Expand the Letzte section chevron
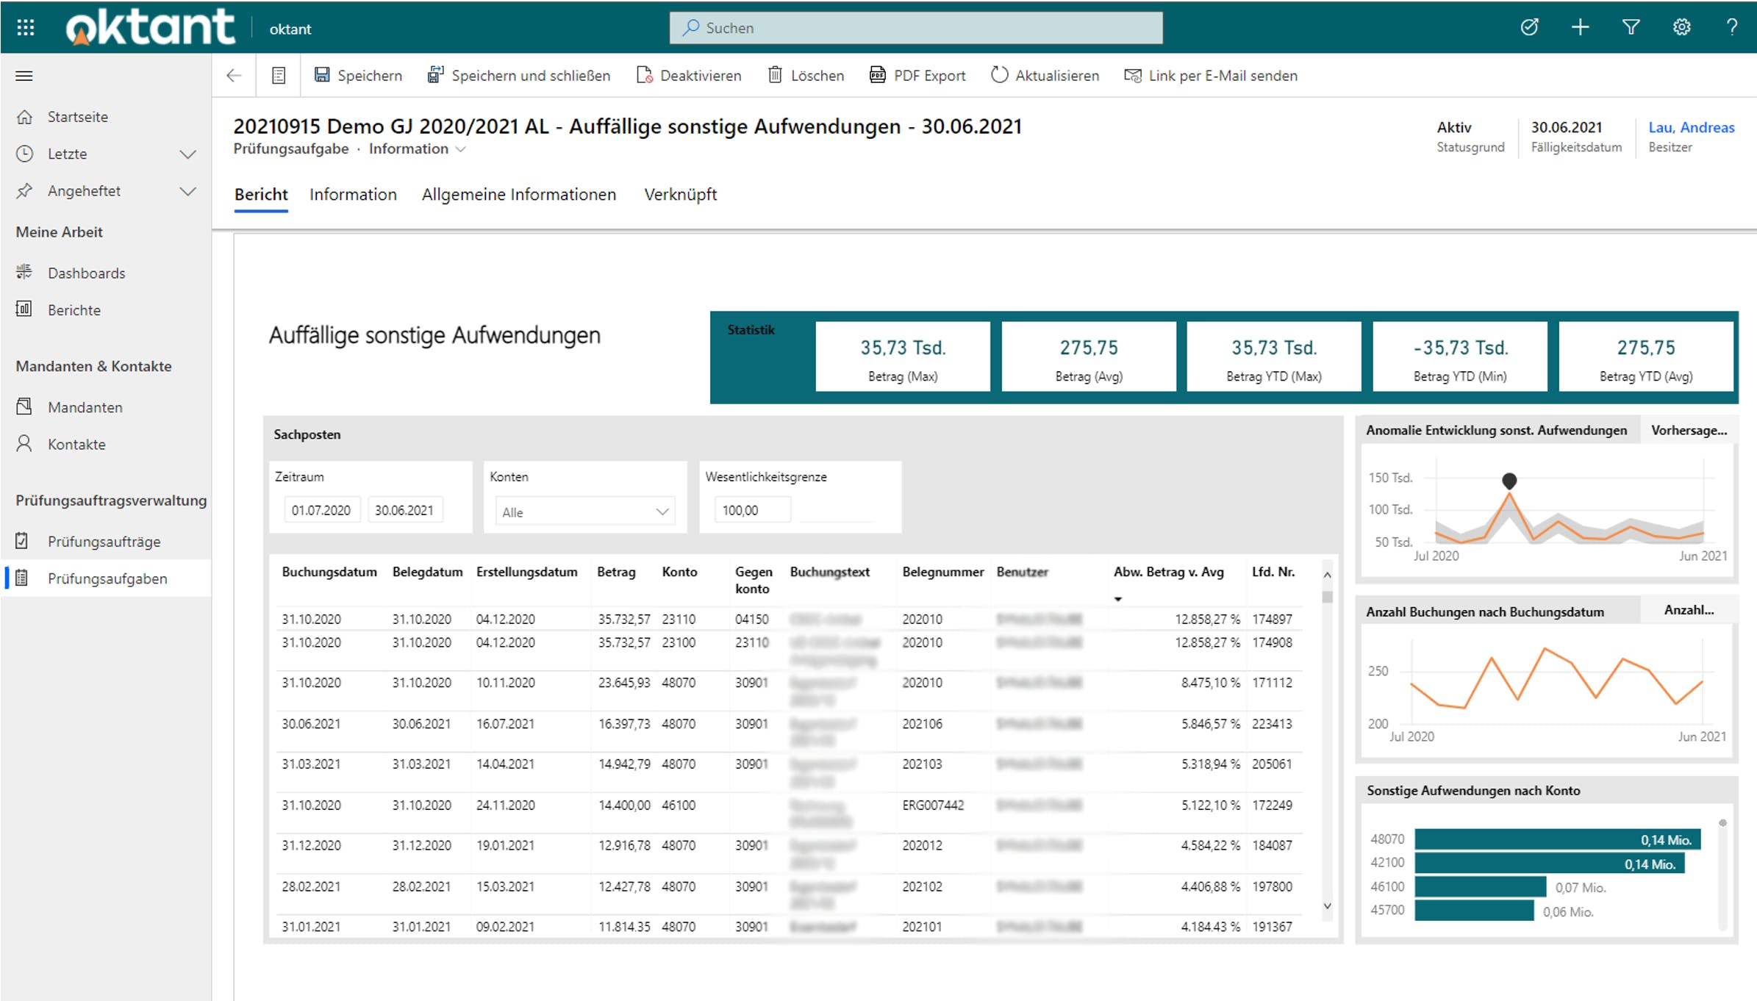 (187, 154)
